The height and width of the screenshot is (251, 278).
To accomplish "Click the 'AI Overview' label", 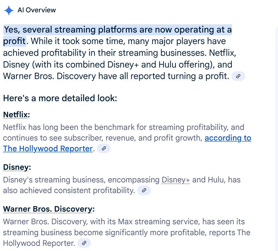I will tap(37, 10).
